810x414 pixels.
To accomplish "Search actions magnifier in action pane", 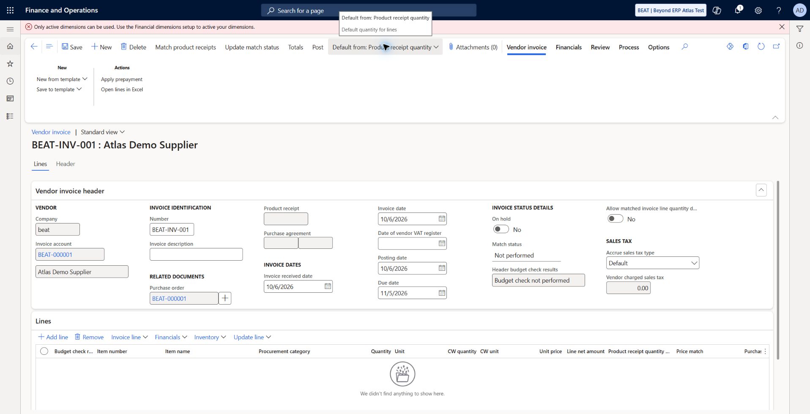I will [x=685, y=46].
